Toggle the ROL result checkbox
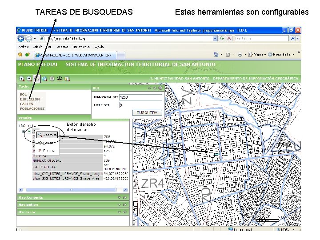The image size is (320, 240). click(x=29, y=132)
